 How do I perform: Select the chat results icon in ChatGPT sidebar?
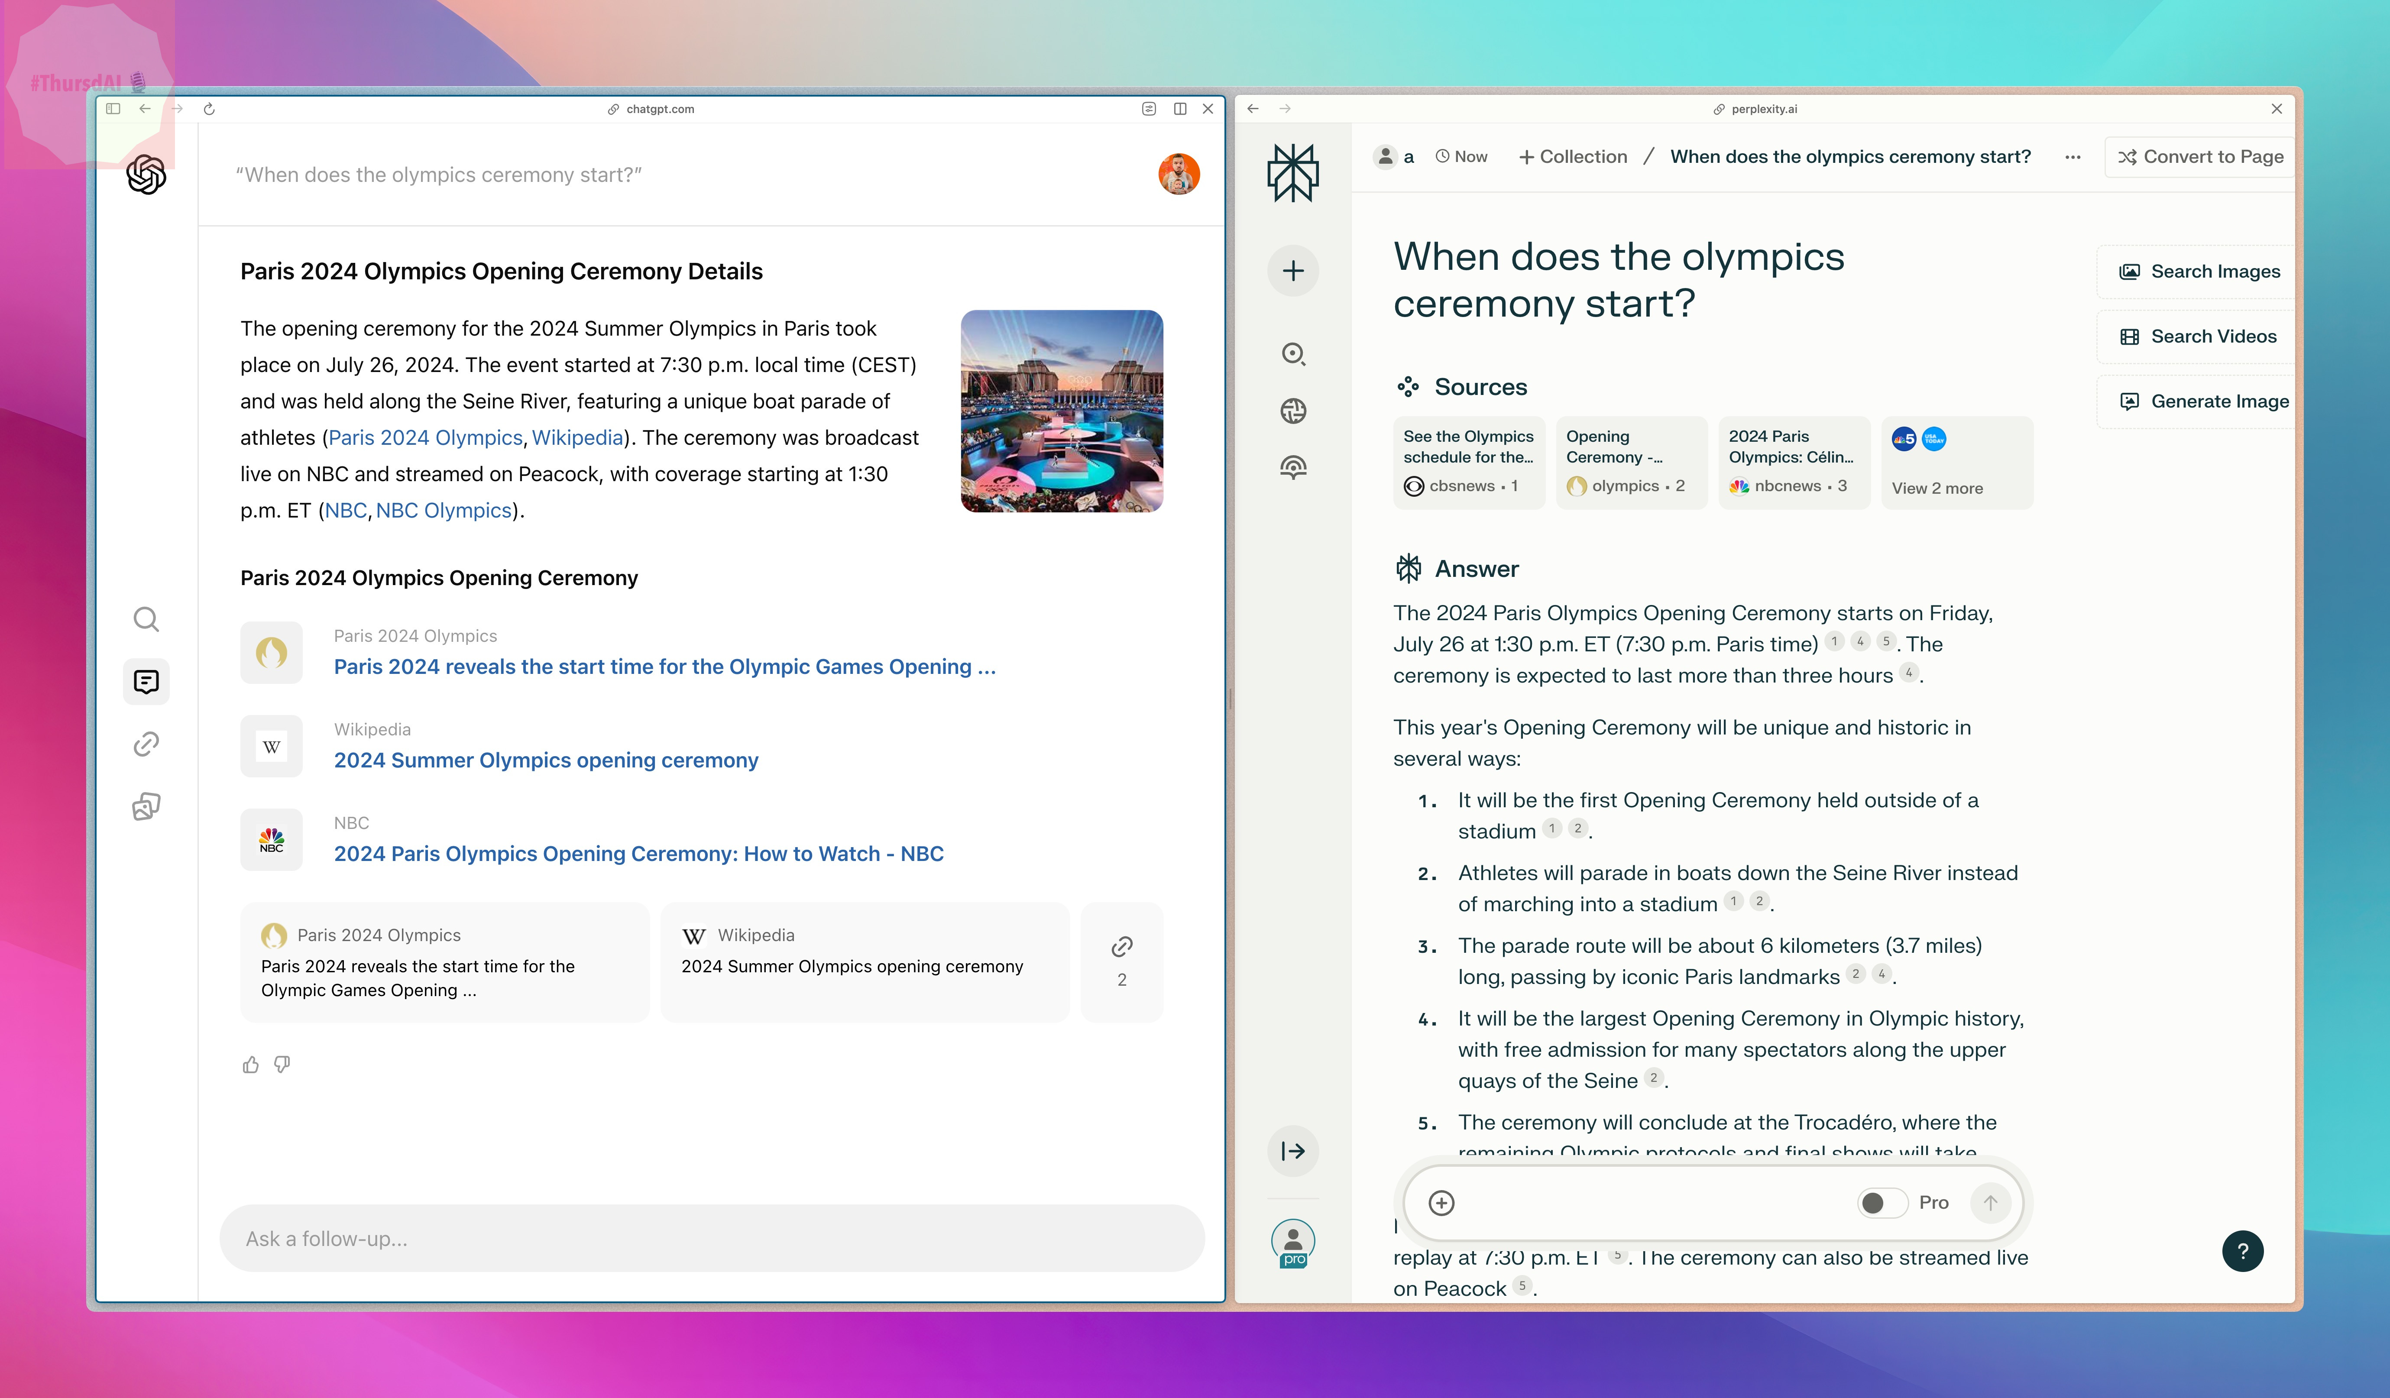(146, 682)
